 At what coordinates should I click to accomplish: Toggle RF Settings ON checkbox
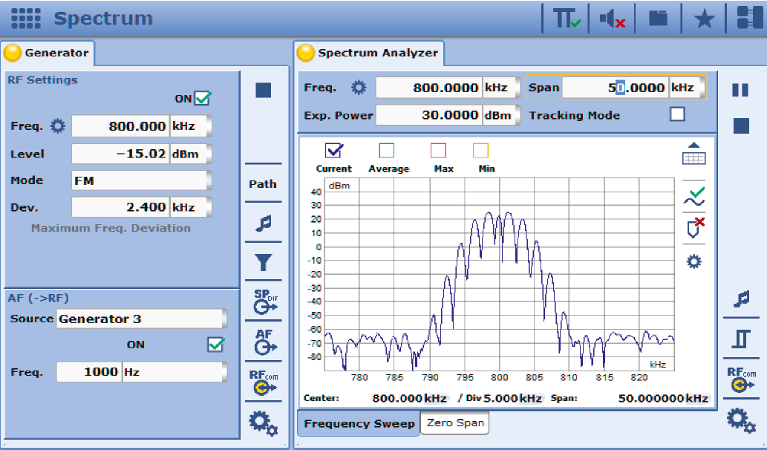click(203, 98)
